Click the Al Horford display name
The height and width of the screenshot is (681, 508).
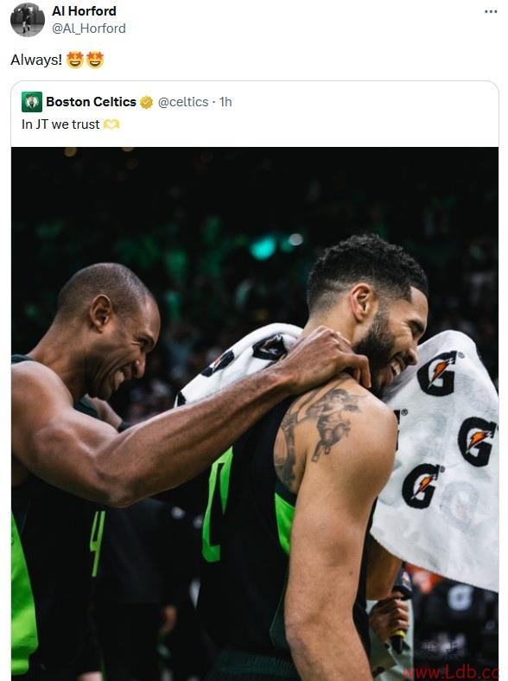[x=84, y=11]
